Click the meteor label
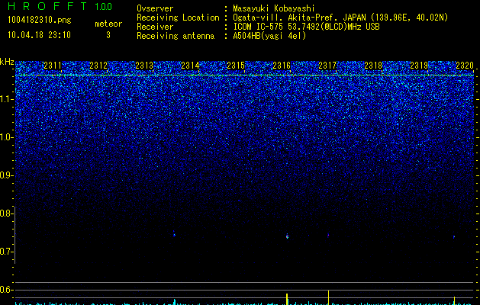 click(108, 24)
